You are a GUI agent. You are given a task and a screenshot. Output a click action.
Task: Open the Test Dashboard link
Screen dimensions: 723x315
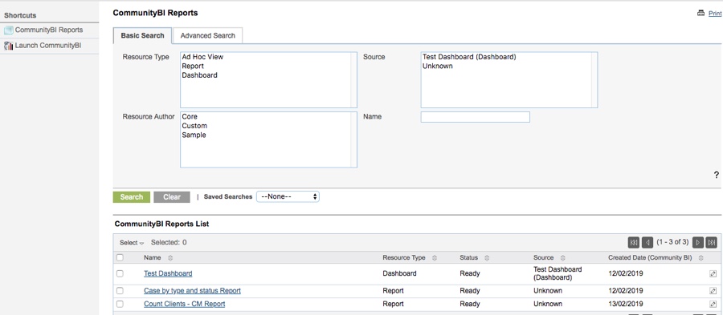pyautogui.click(x=168, y=273)
